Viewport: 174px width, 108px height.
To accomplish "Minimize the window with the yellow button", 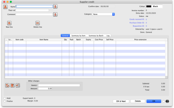I will pyautogui.click(x=8, y=2).
